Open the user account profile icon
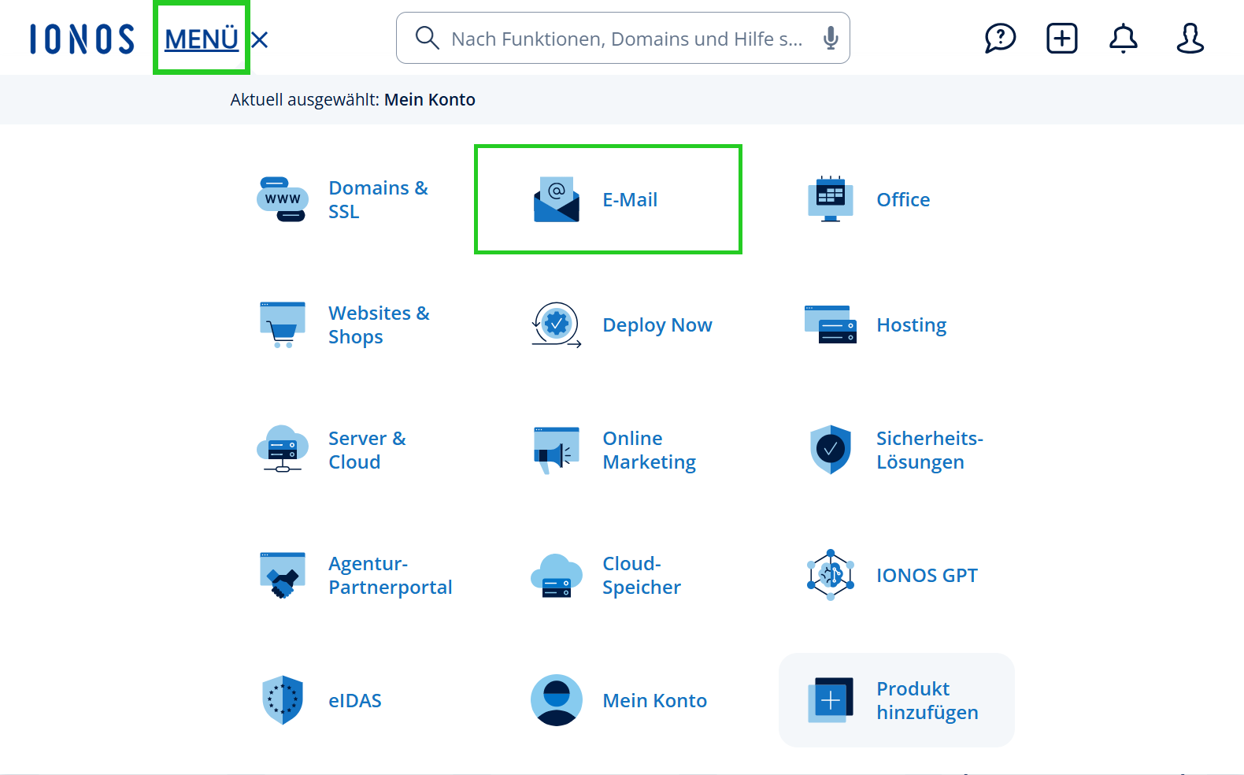The height and width of the screenshot is (775, 1244). [x=1190, y=38]
